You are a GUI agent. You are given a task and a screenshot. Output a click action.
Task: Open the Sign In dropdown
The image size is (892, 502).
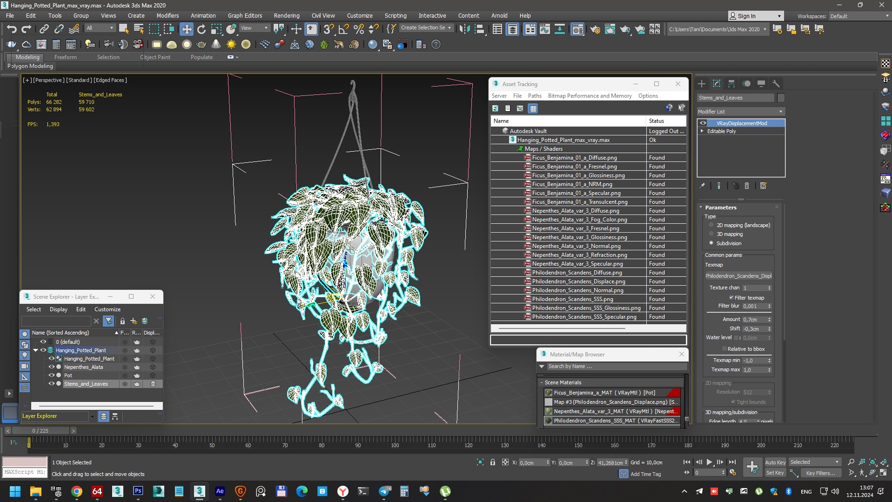coord(756,16)
